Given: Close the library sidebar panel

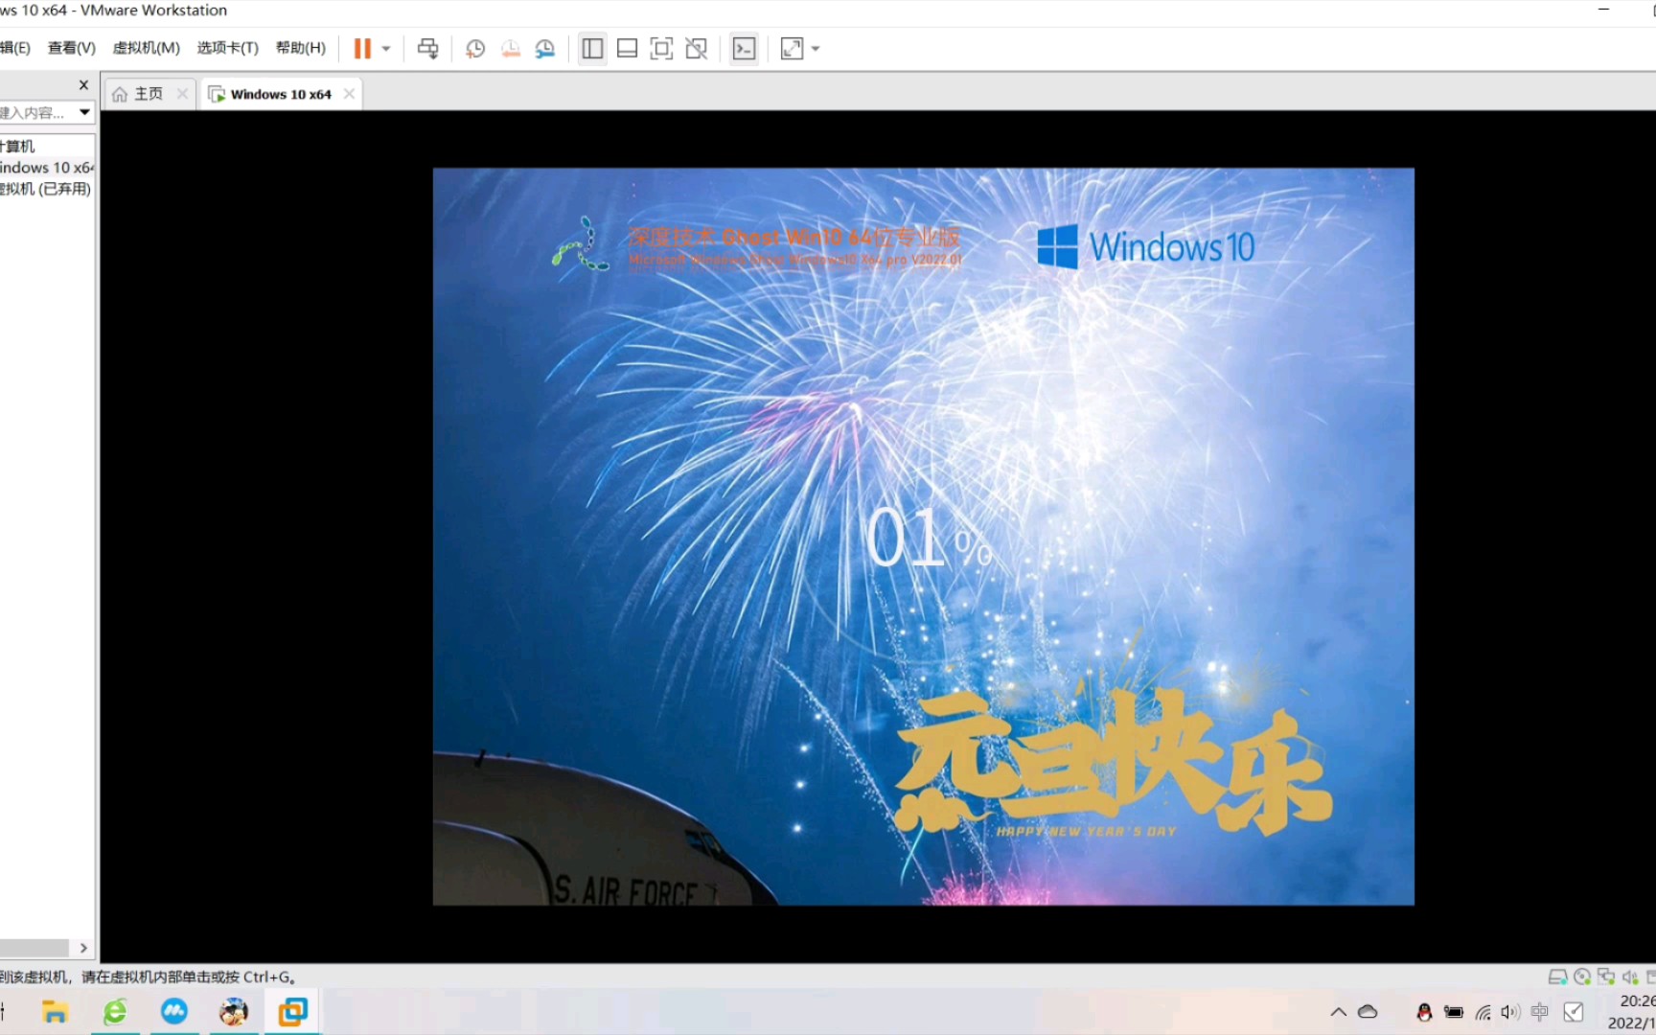Looking at the screenshot, I should [83, 85].
